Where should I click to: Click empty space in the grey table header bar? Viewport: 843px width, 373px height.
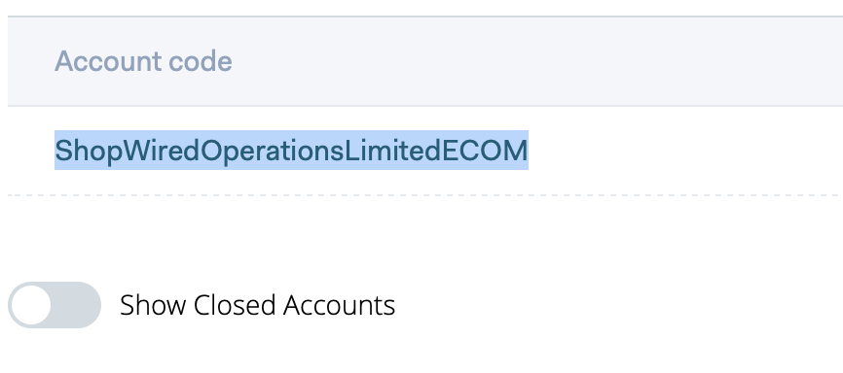[x=537, y=61]
